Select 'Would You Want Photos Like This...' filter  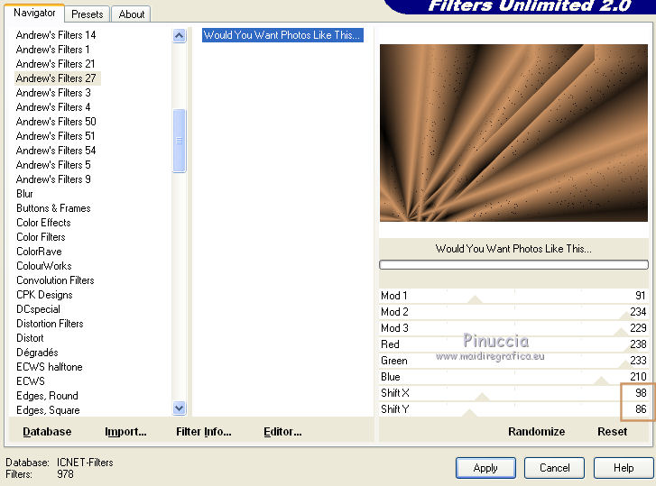click(x=282, y=35)
